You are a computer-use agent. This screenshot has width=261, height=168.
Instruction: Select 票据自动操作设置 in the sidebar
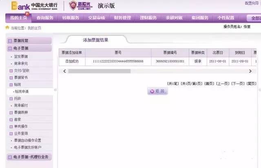point(28,140)
